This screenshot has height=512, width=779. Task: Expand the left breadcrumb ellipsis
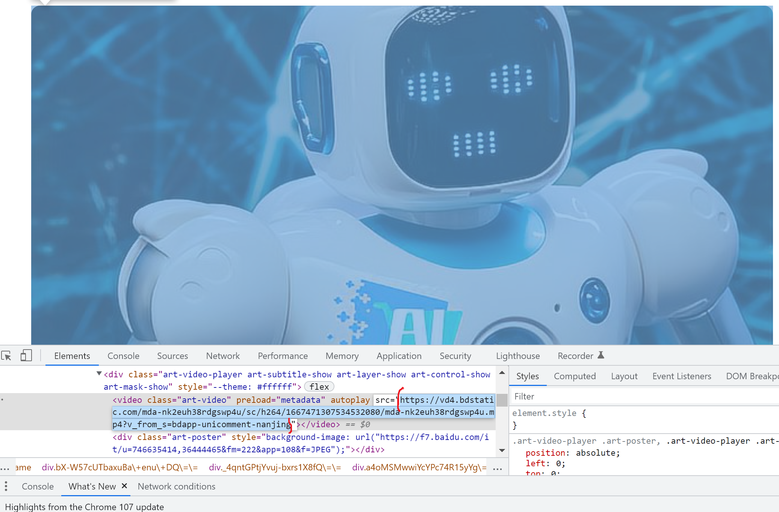coord(5,467)
